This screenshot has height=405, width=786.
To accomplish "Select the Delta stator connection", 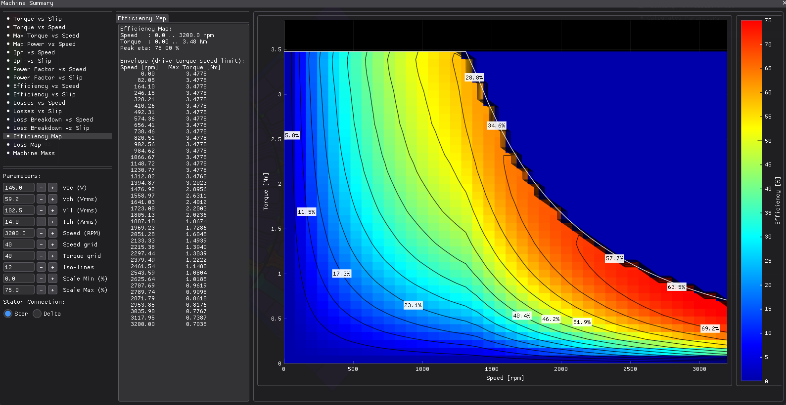I will pos(37,314).
